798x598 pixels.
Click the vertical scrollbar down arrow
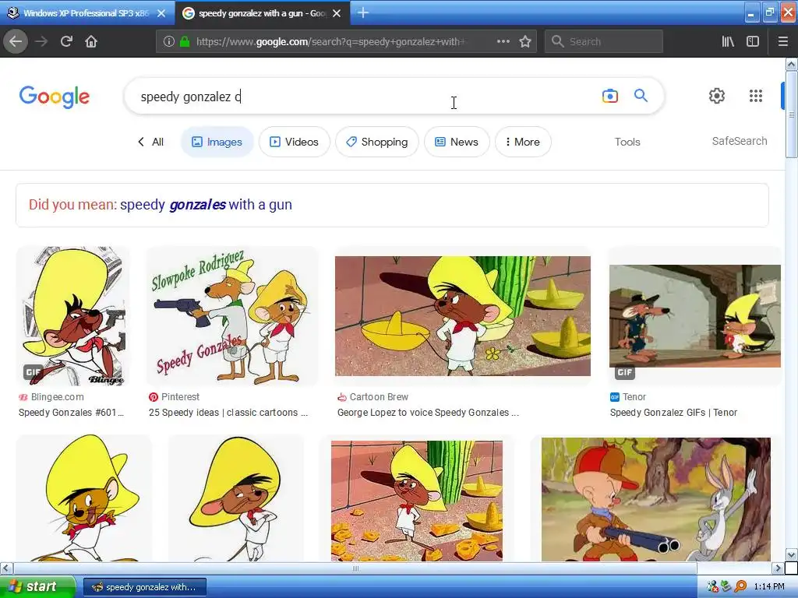point(792,554)
